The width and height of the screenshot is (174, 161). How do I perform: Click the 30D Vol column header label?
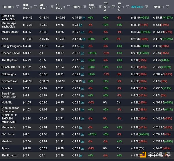[x=136, y=7]
